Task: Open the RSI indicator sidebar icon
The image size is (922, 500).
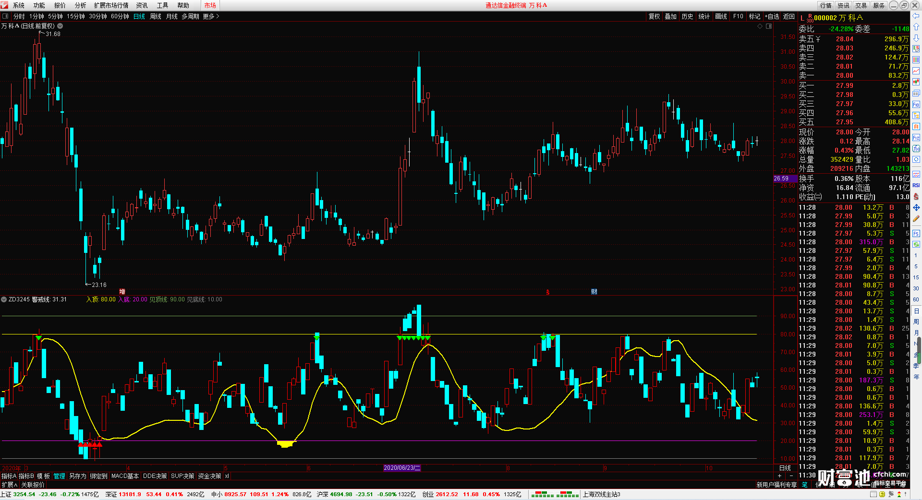Action: 916,185
